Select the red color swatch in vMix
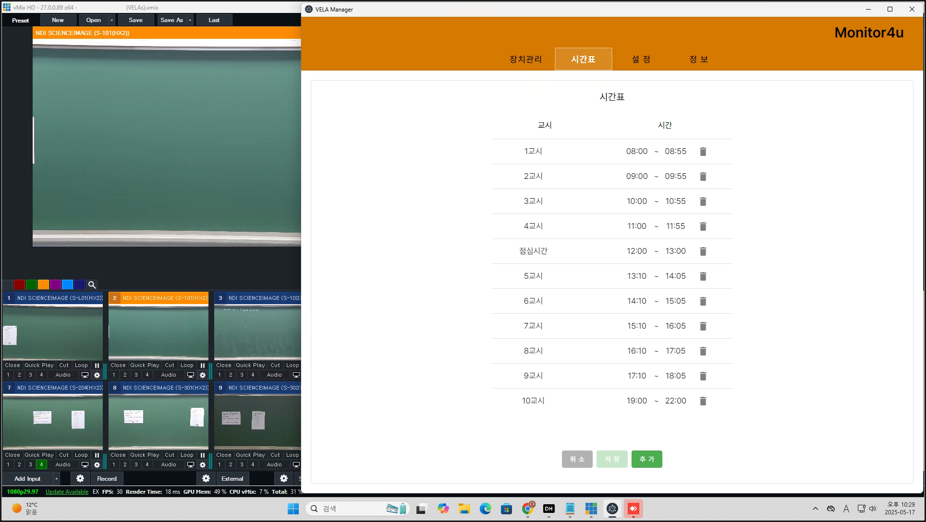 point(19,285)
